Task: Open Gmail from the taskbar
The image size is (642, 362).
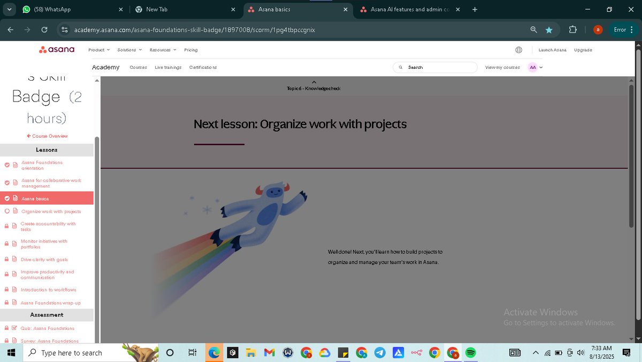Action: click(x=269, y=352)
